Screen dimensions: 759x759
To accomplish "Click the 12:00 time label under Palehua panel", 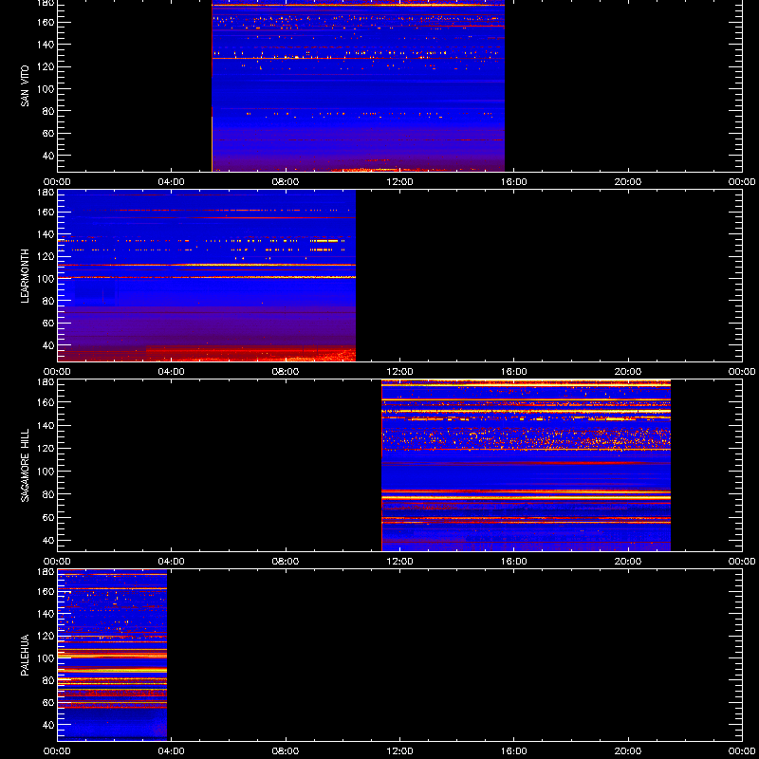I will click(399, 751).
